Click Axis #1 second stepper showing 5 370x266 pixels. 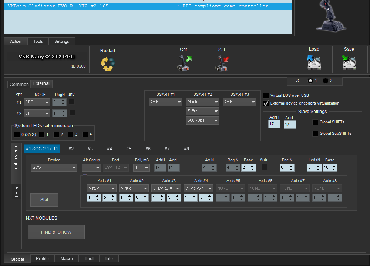coord(110,198)
